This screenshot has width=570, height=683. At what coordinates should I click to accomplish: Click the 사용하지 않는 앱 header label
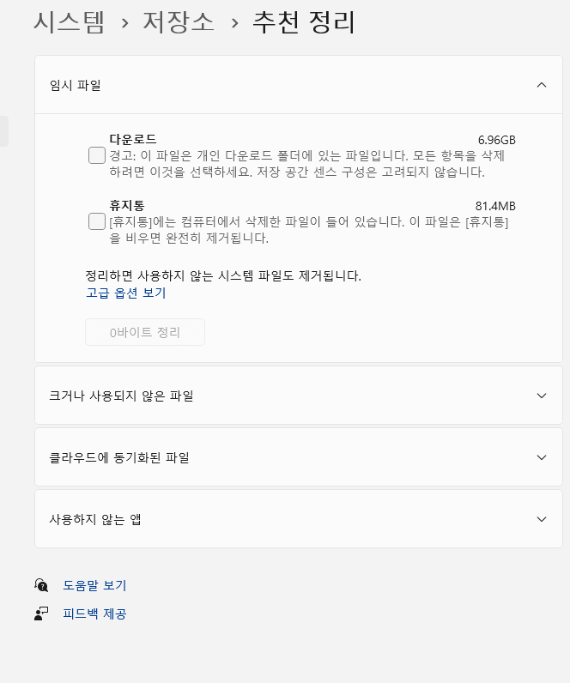pyautogui.click(x=95, y=519)
